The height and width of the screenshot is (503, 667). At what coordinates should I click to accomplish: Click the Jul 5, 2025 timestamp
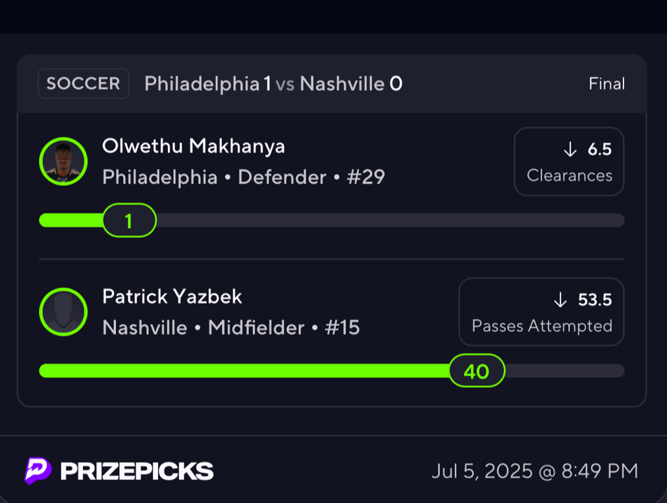click(535, 471)
